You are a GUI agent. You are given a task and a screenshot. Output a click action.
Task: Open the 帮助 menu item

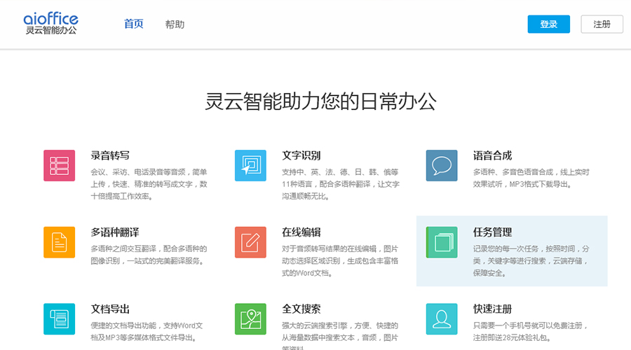coord(175,24)
